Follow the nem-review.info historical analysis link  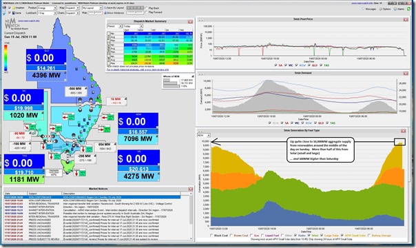[138, 70]
